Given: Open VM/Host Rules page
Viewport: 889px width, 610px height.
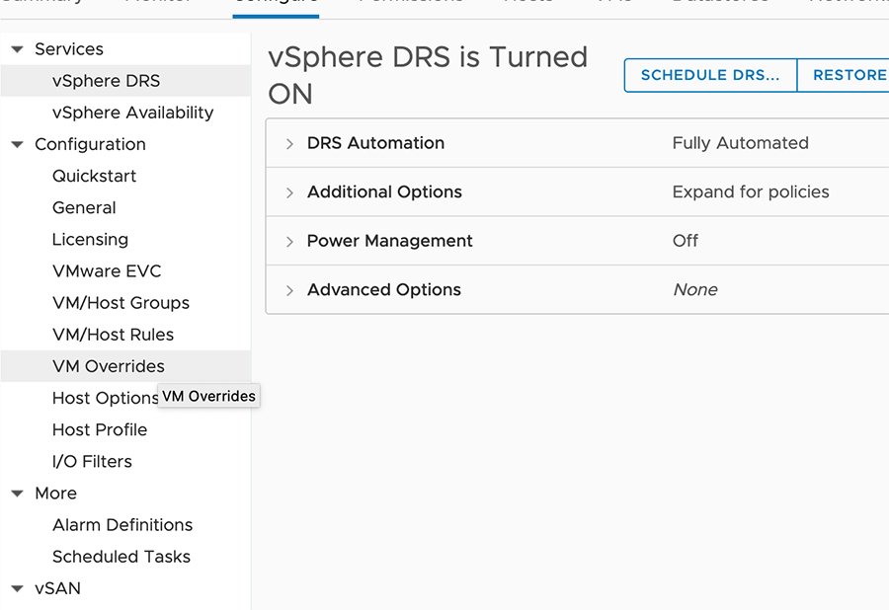Looking at the screenshot, I should [113, 335].
